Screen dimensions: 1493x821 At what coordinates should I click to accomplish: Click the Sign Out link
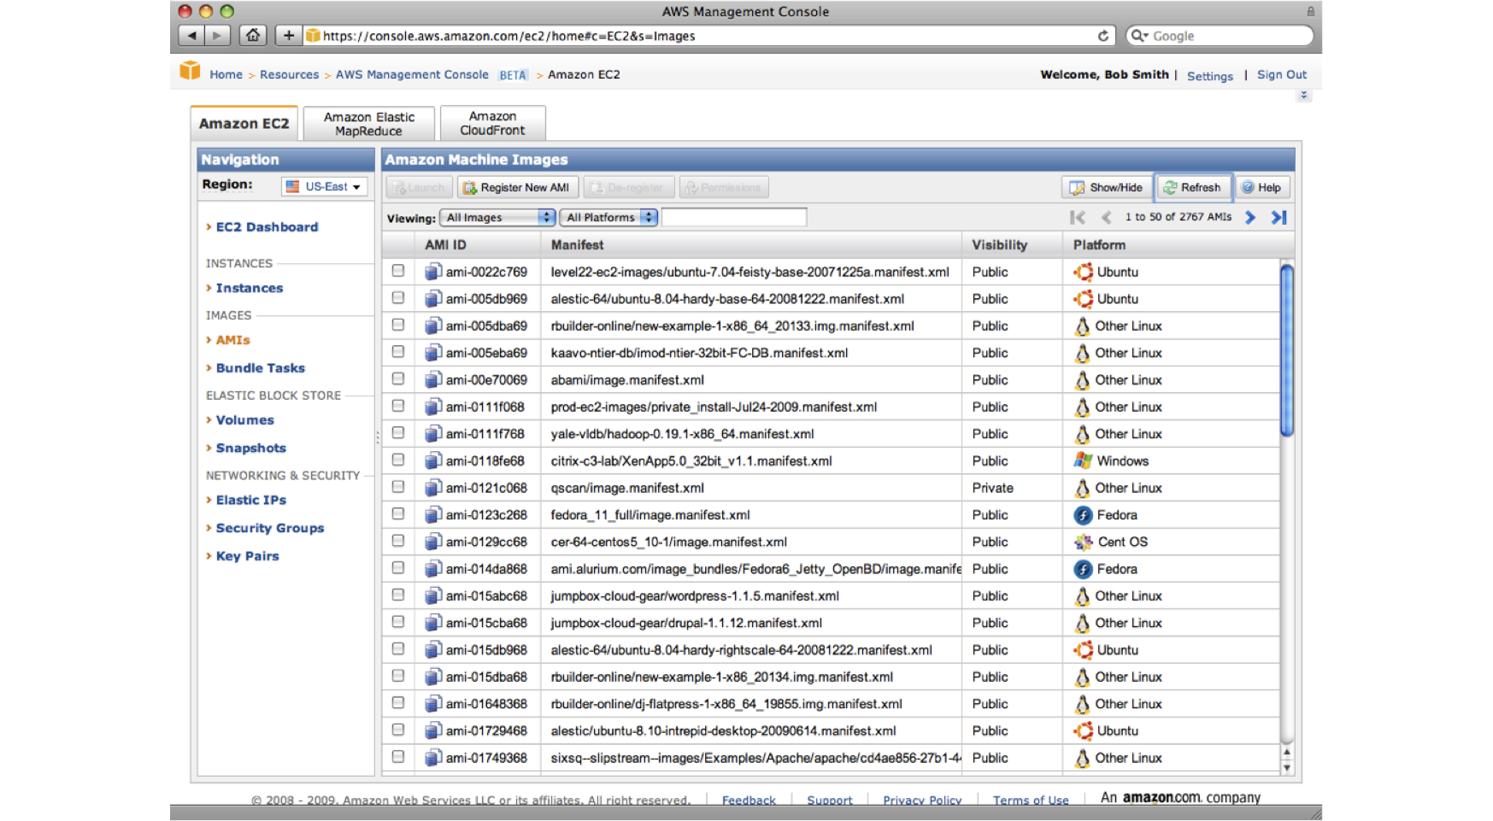tap(1281, 75)
